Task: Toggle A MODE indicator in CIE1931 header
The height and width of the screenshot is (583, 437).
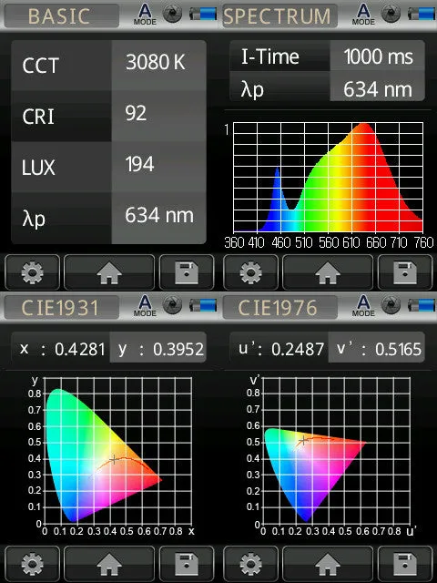Action: coord(145,306)
